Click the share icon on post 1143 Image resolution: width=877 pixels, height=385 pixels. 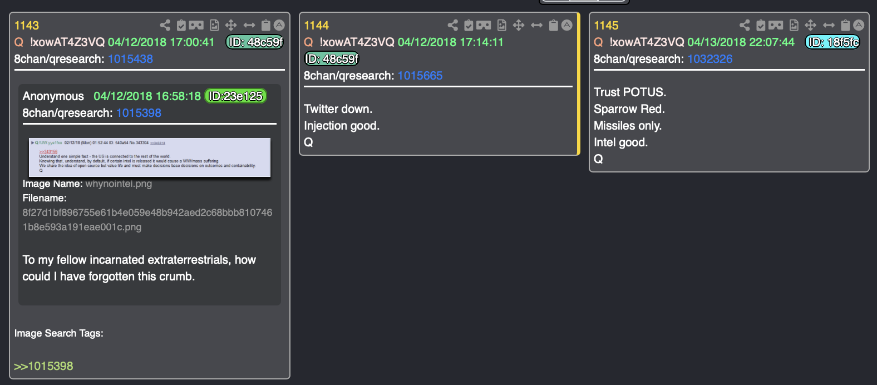[x=165, y=25]
